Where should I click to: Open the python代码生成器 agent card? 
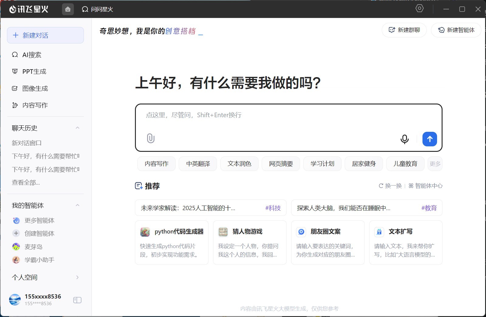pos(171,242)
